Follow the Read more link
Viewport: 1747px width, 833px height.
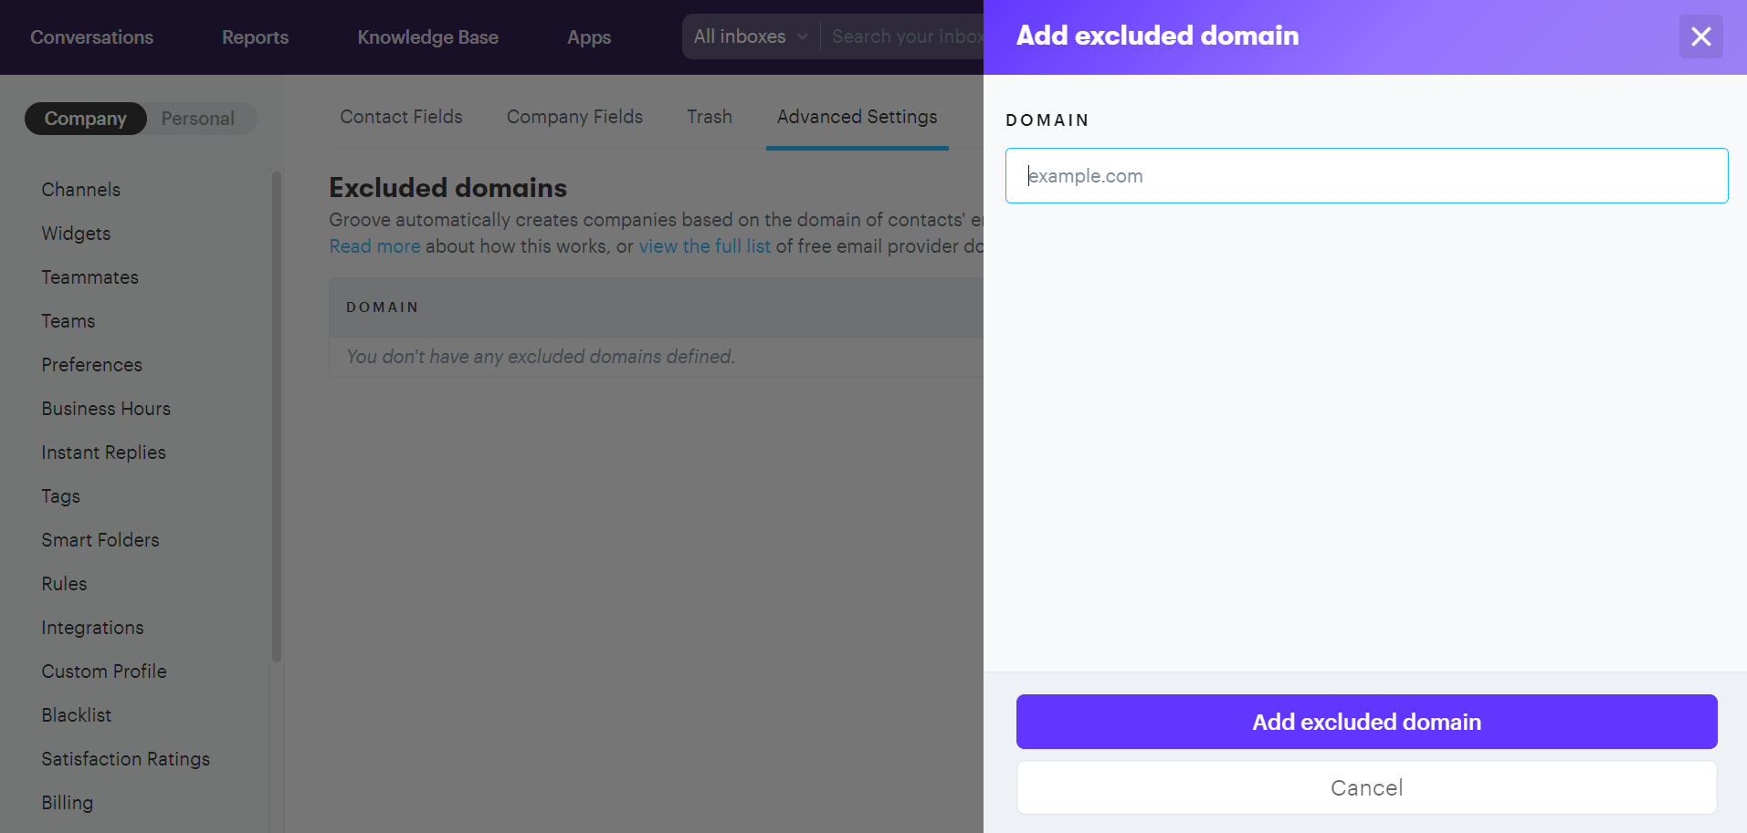(x=374, y=246)
